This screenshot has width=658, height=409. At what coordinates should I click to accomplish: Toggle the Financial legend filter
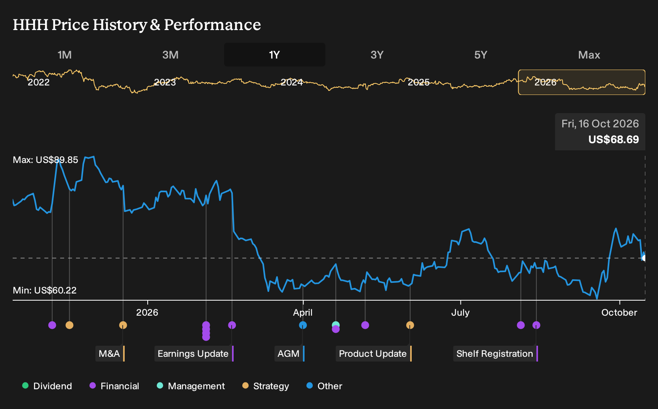click(x=114, y=386)
